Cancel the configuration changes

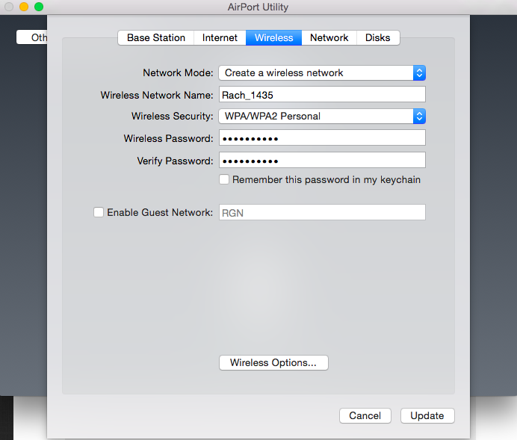(x=365, y=415)
